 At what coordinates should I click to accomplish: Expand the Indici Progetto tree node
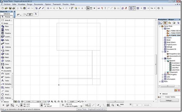163,75
